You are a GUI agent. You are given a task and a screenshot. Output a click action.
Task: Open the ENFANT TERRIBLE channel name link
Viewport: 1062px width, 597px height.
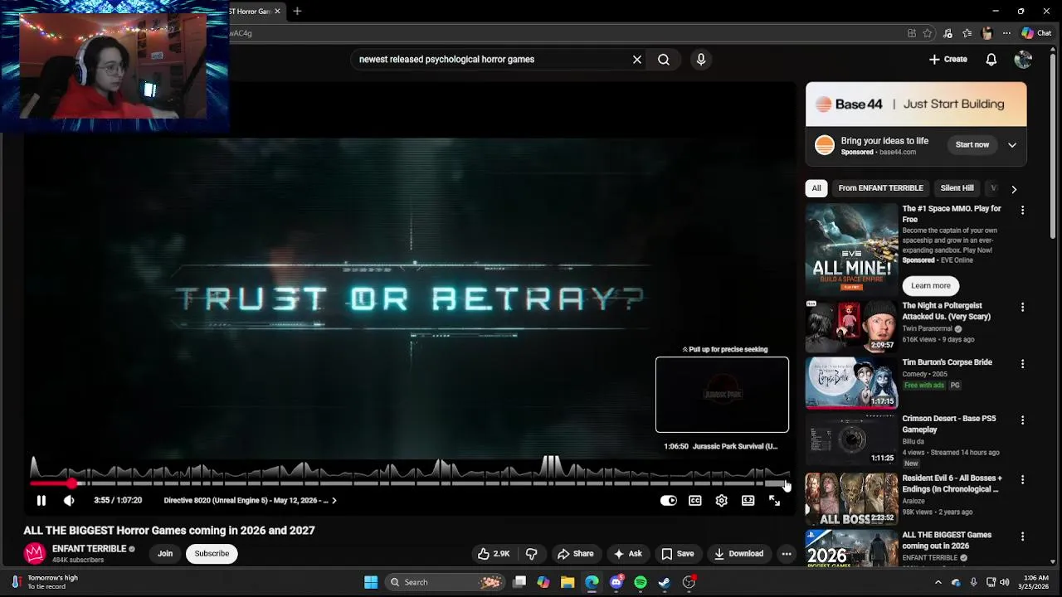pos(89,549)
